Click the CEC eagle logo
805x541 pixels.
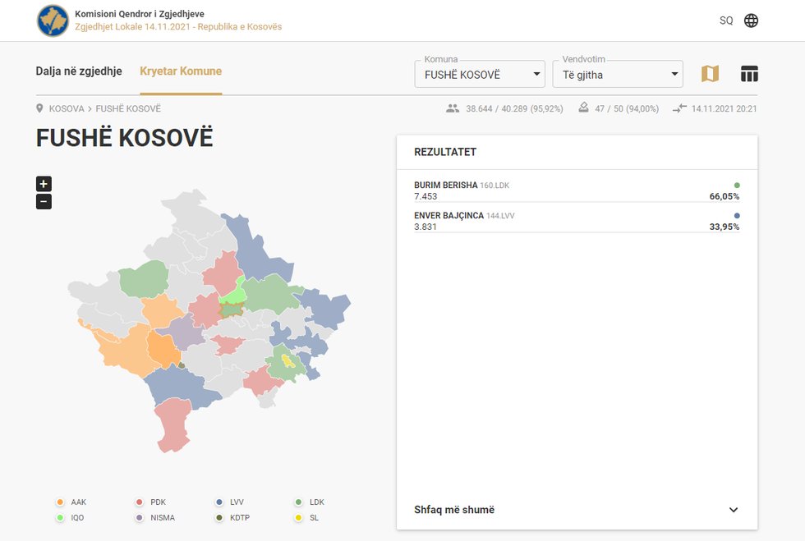[x=53, y=21]
